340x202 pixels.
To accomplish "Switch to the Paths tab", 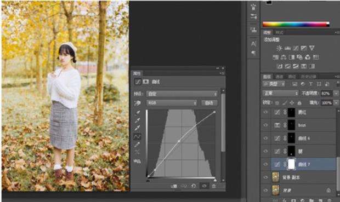I will (x=292, y=77).
